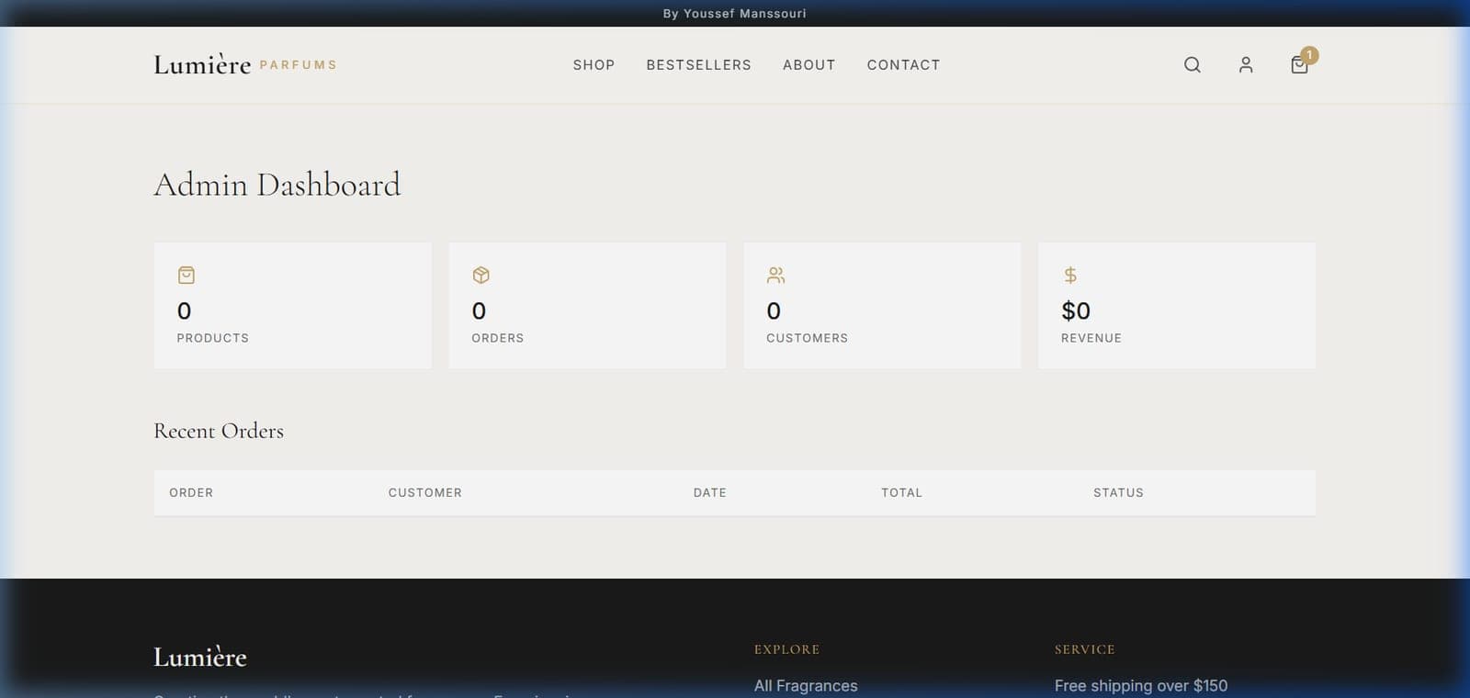Select the Total column header
This screenshot has width=1470, height=698.
(901, 493)
